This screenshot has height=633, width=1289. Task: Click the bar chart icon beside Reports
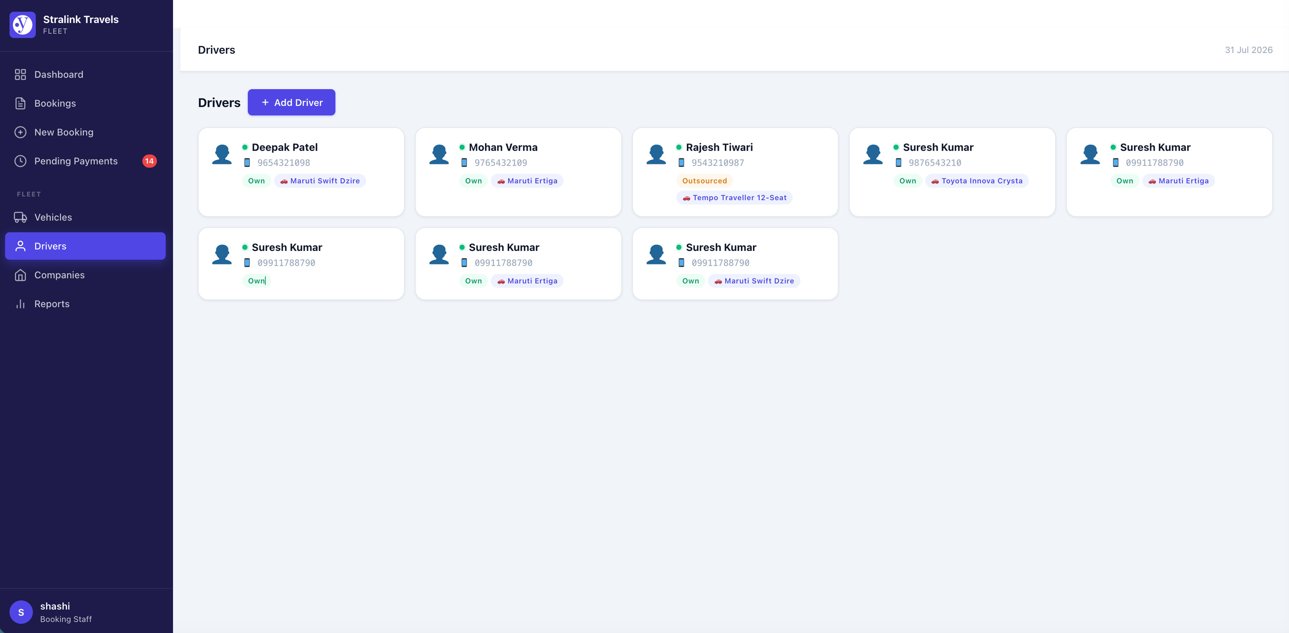[20, 304]
